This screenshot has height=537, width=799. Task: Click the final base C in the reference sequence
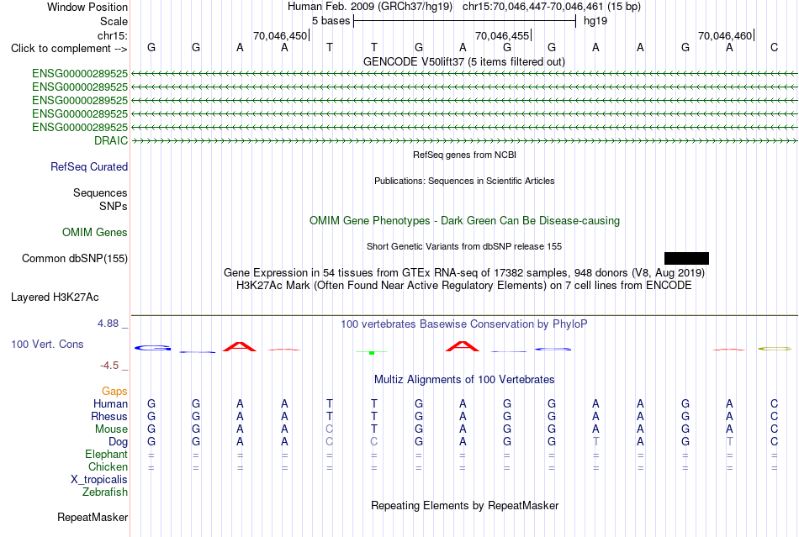coord(774,47)
